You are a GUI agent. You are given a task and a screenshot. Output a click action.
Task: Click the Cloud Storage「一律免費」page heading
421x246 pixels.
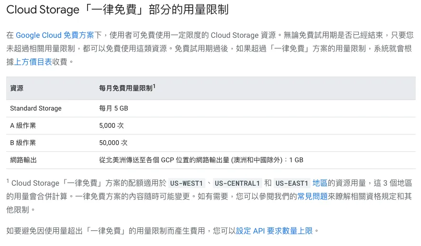[117, 9]
